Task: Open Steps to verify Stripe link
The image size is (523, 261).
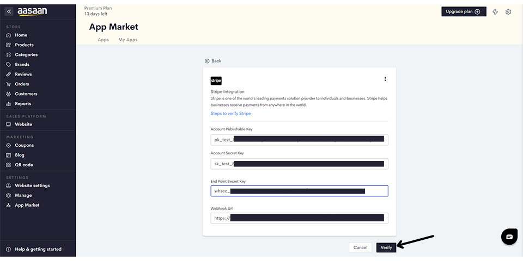Action: [x=230, y=114]
